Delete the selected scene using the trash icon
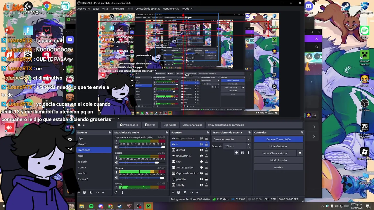Screen dimensions: 374x210 [x=84, y=192]
